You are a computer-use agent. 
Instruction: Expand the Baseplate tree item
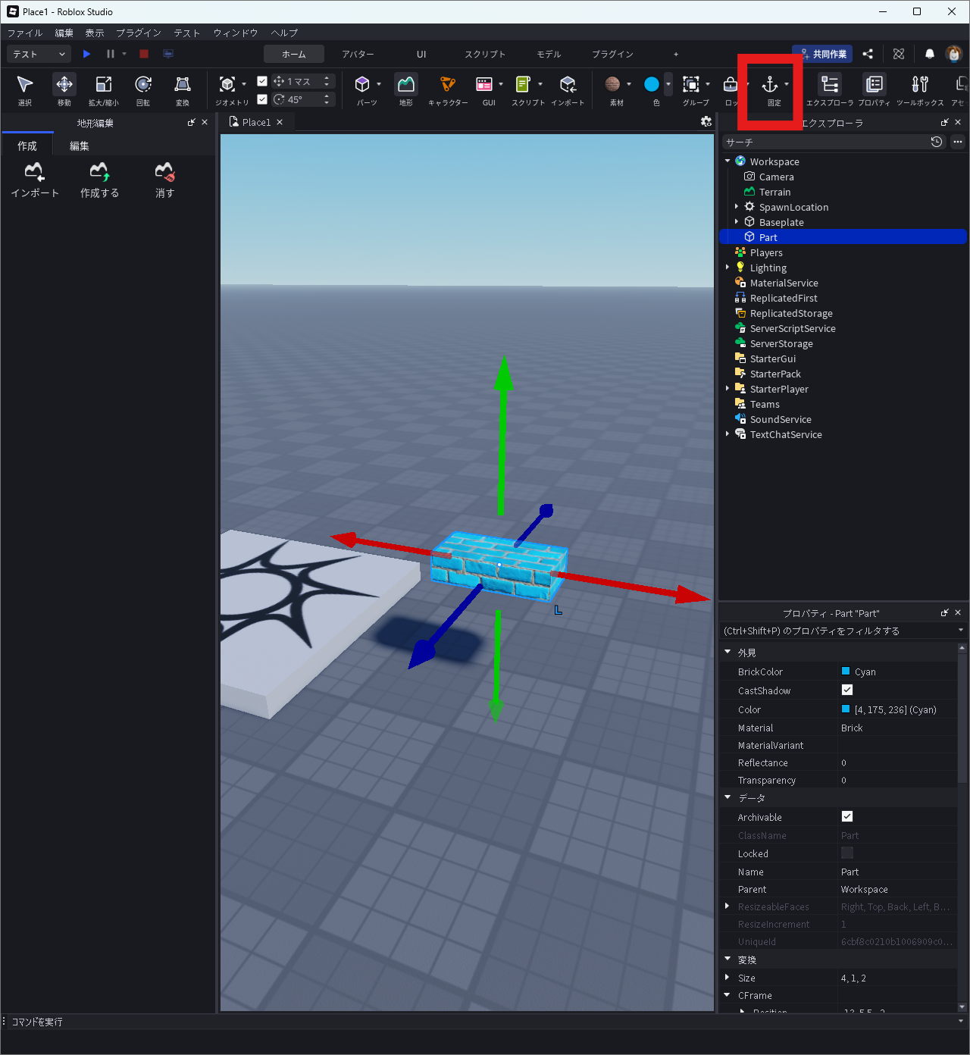[x=737, y=222]
